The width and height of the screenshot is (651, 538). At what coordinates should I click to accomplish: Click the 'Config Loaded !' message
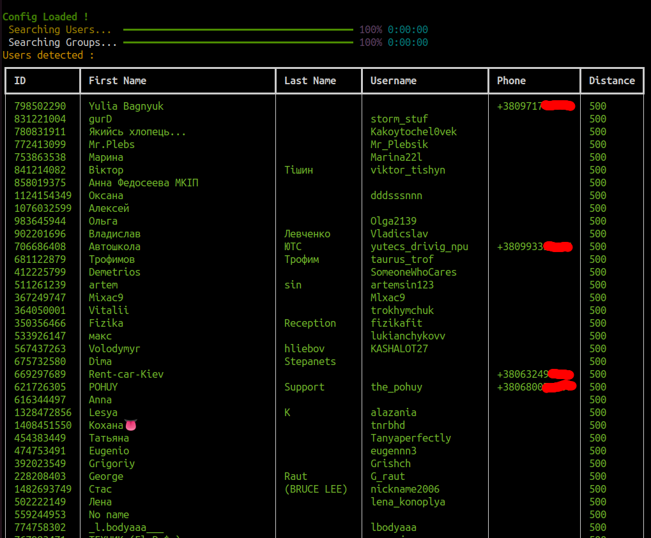coord(45,17)
